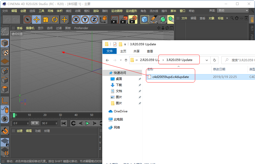Select the Move tool in top toolbar

36,19
